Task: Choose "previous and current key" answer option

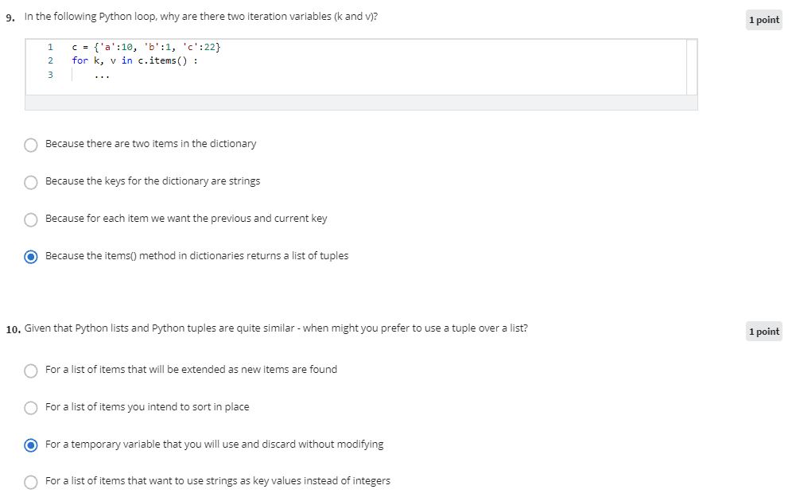Action: pos(31,219)
